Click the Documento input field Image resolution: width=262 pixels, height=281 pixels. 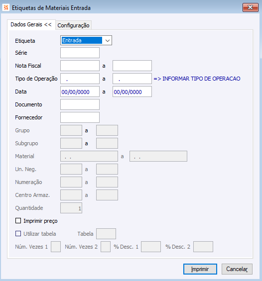click(80, 104)
